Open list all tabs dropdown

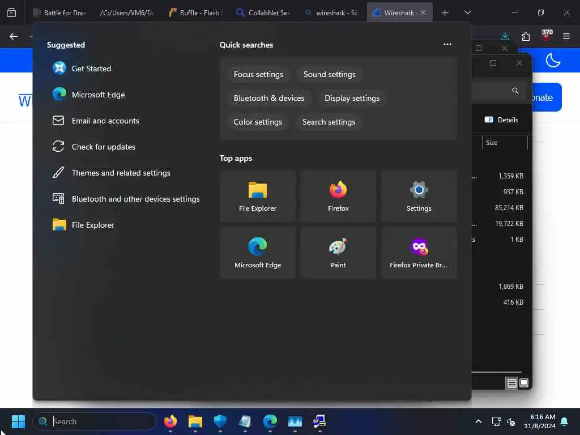click(x=467, y=12)
